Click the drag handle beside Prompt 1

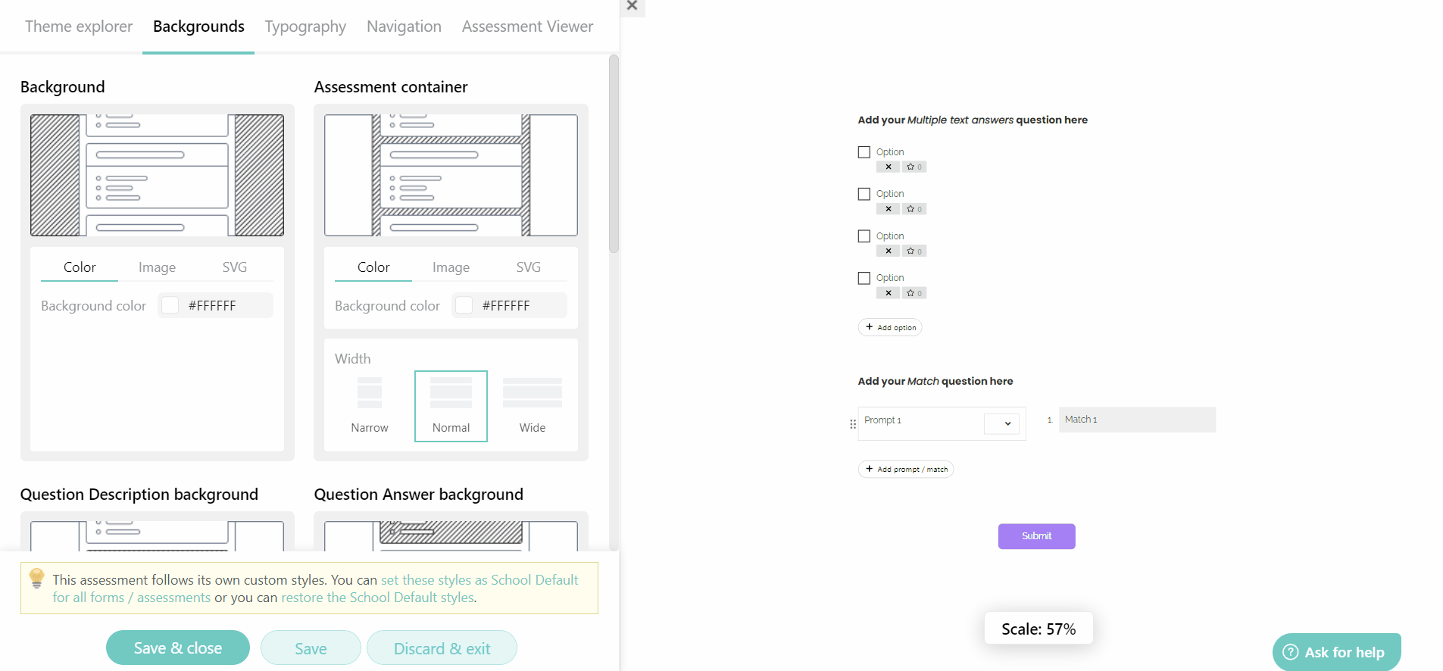pos(852,424)
